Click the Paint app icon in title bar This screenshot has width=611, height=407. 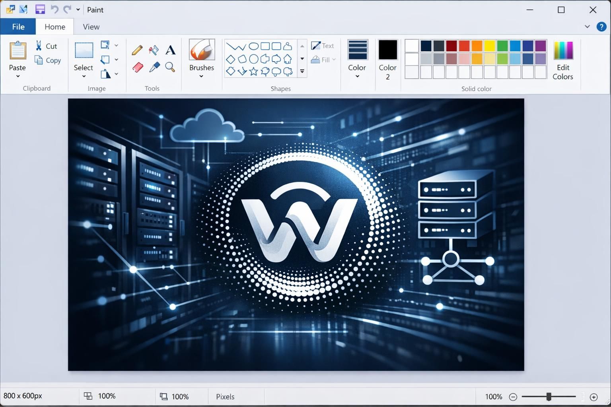pyautogui.click(x=11, y=10)
